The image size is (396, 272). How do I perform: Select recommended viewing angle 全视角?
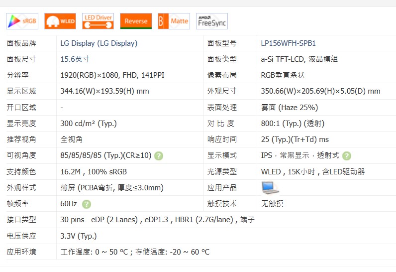(72, 139)
